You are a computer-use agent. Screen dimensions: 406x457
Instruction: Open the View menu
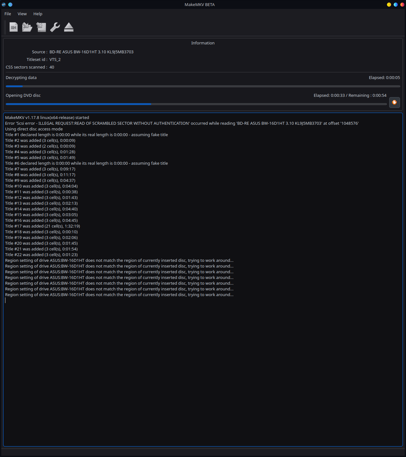22,14
